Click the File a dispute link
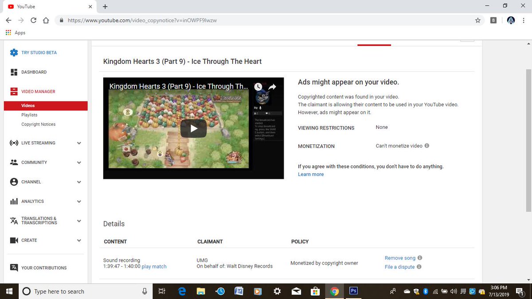 (399, 267)
